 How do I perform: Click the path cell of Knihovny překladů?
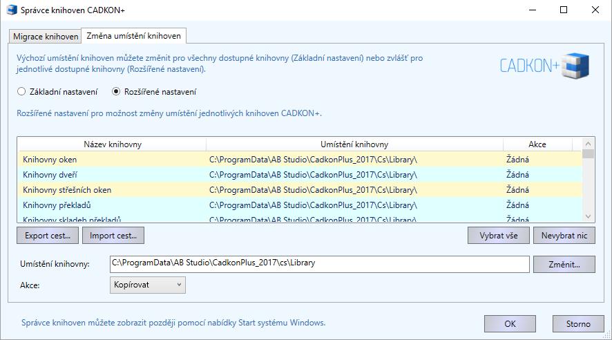(313, 205)
